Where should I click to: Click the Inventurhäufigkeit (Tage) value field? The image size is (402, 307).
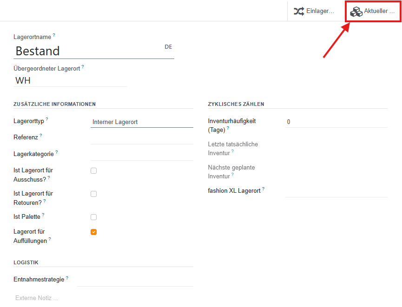point(336,122)
